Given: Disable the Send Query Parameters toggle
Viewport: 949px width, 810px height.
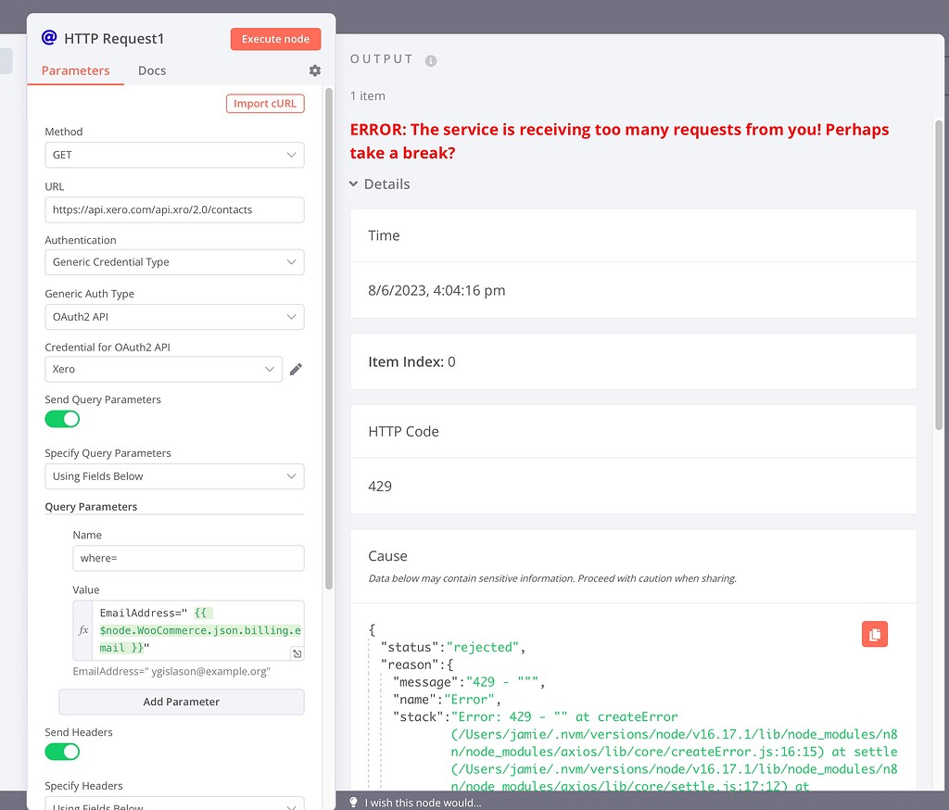Looking at the screenshot, I should 61,419.
